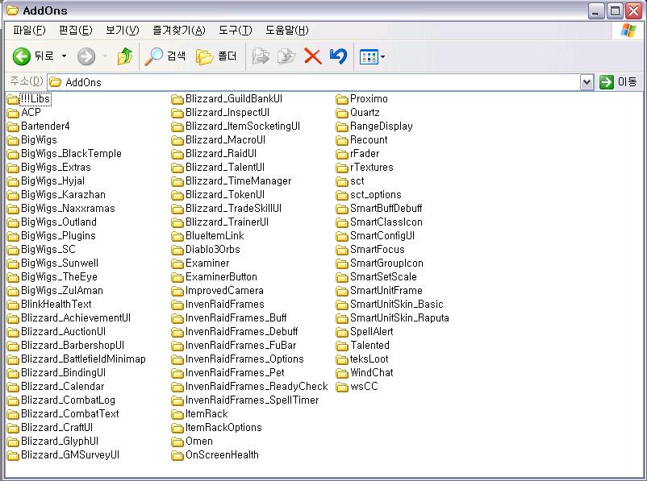This screenshot has height=481, width=647.
Task: Select Blizzard_AchievementUI folder name
Action: point(76,317)
